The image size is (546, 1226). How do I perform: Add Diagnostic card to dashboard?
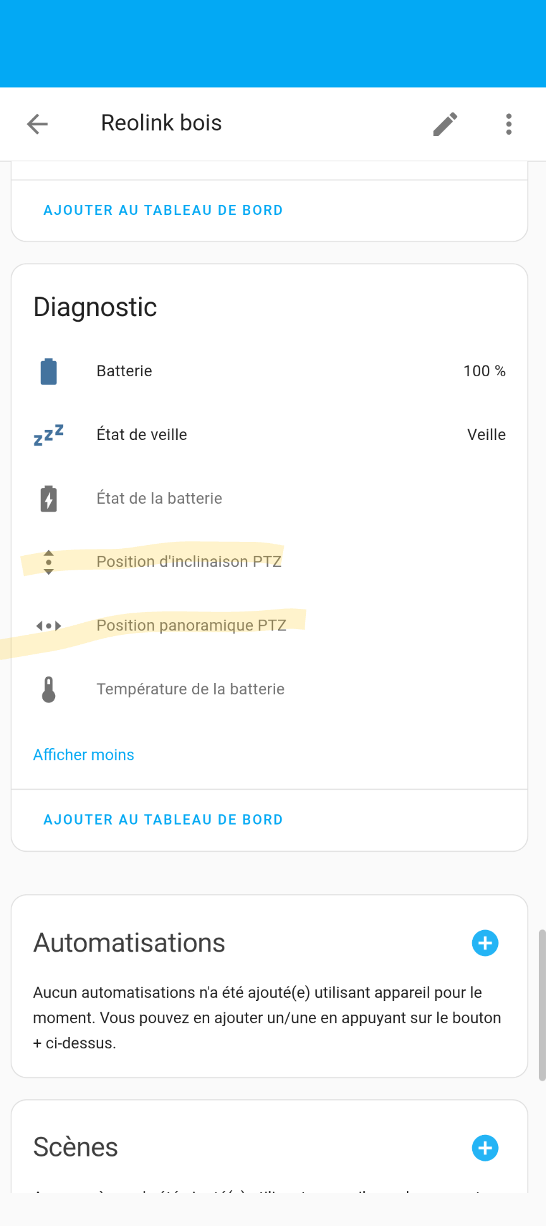tap(163, 820)
